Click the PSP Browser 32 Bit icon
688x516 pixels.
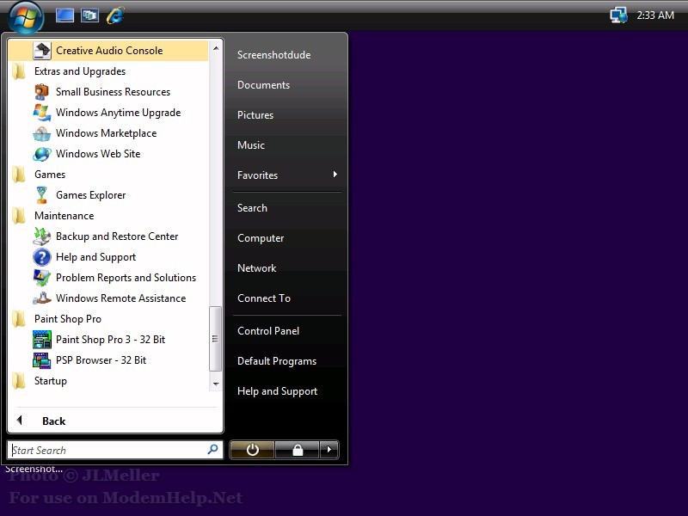[x=42, y=359]
